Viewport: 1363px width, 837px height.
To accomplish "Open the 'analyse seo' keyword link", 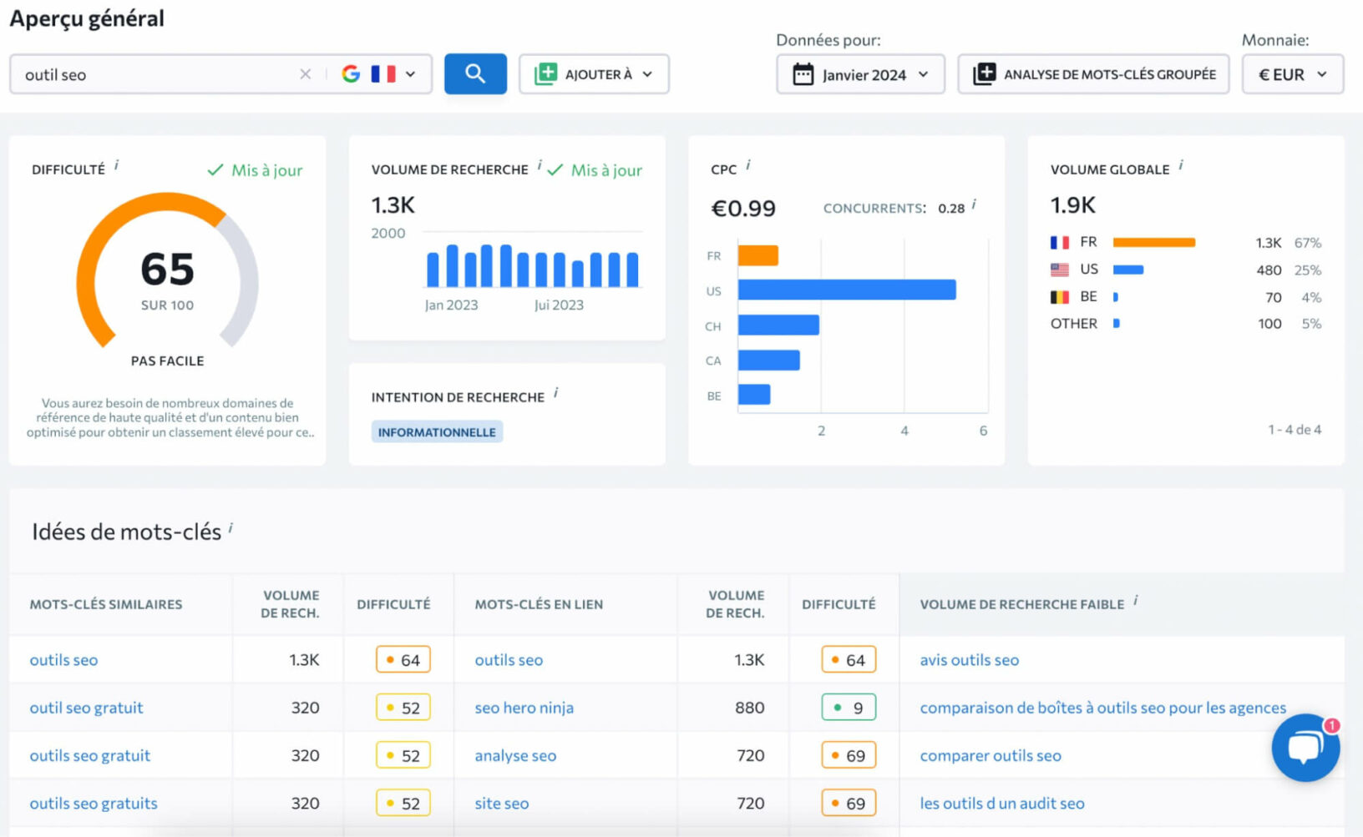I will tap(515, 755).
